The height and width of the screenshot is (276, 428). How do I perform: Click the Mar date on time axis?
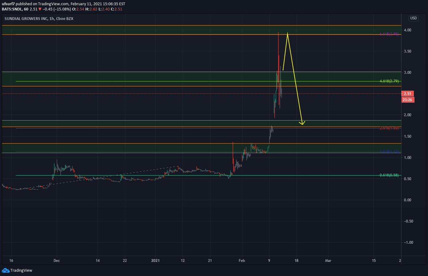(x=328, y=261)
